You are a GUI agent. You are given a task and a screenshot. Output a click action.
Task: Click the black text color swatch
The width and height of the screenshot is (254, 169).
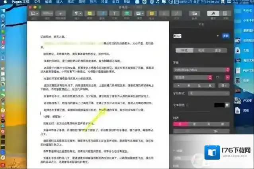coord(219,105)
